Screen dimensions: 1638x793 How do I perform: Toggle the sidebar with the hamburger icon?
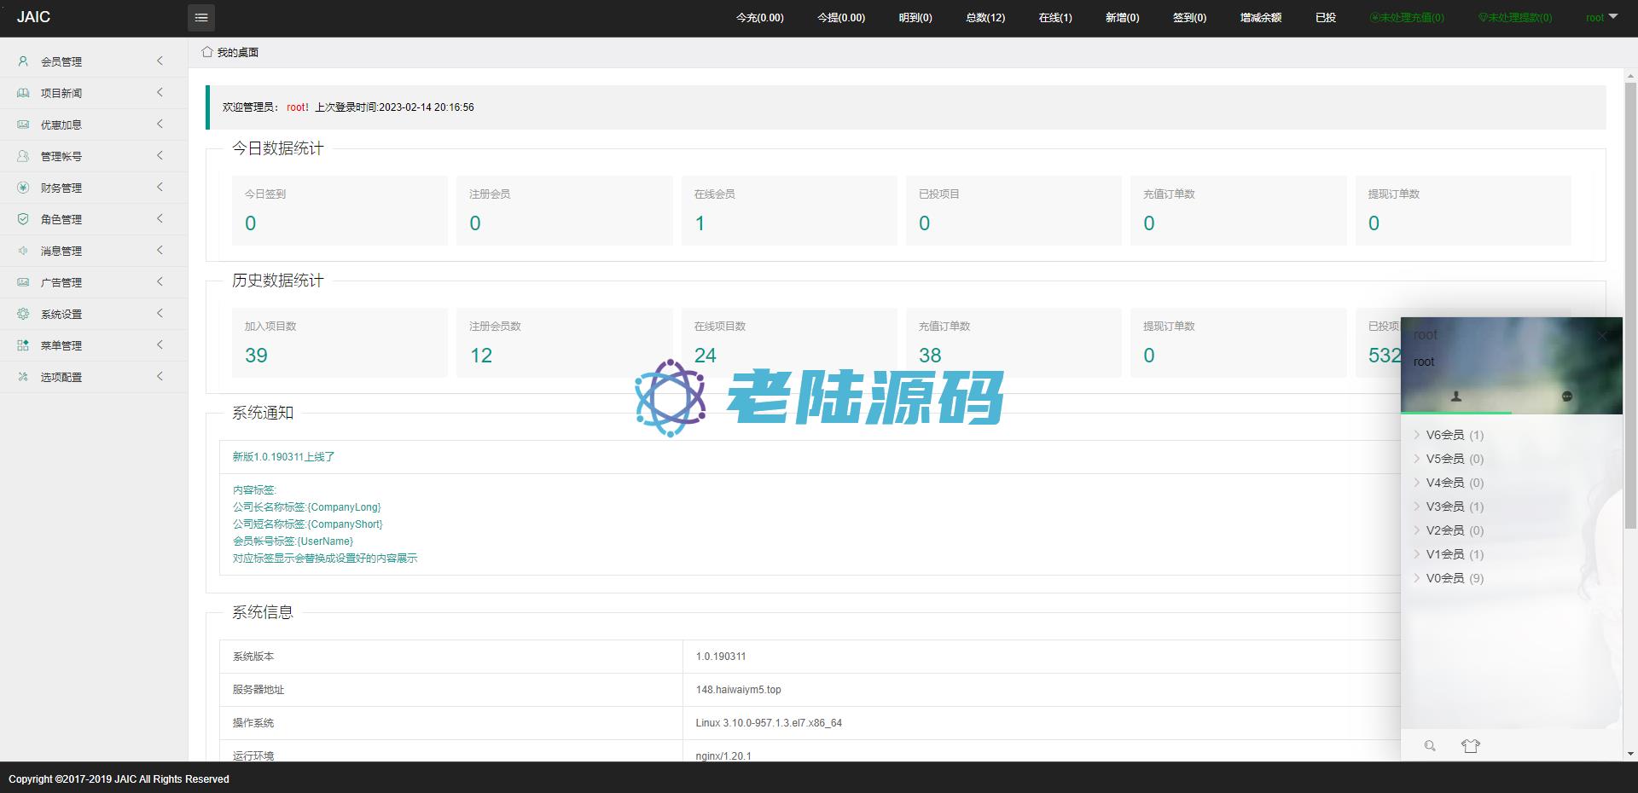tap(201, 18)
